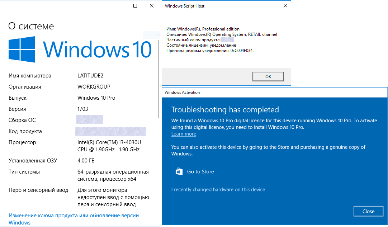Open 'Изменение ключа продукта или обновление версии Windows'
388x227 pixels.
point(74,219)
